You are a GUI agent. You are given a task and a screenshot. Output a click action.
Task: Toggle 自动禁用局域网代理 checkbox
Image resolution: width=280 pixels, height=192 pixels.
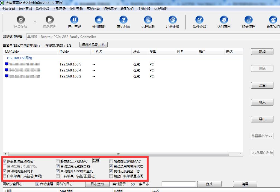pyautogui.click(x=111, y=166)
